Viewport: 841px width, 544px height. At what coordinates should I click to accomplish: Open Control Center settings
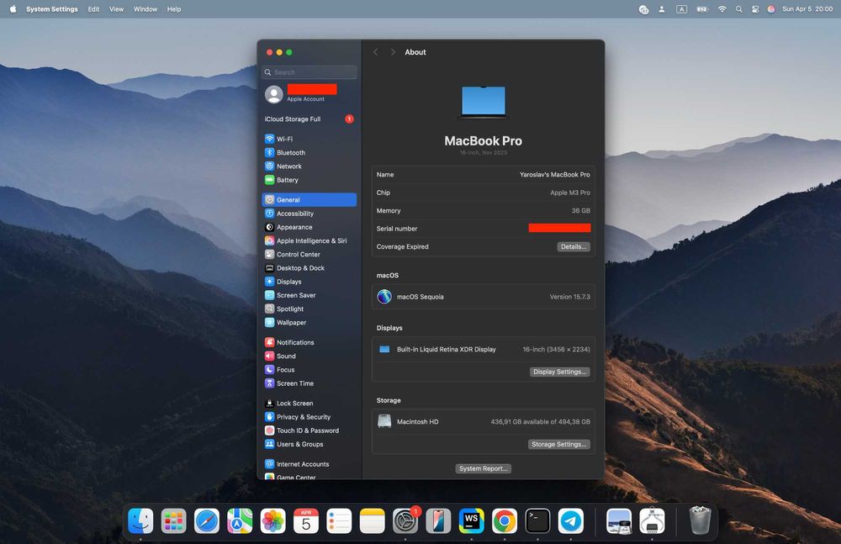309,254
